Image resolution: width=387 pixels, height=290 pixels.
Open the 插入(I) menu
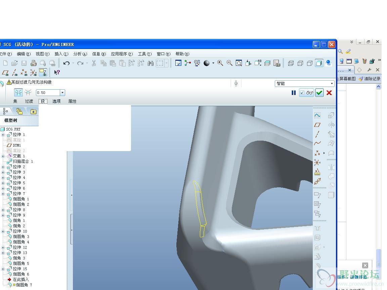point(61,54)
